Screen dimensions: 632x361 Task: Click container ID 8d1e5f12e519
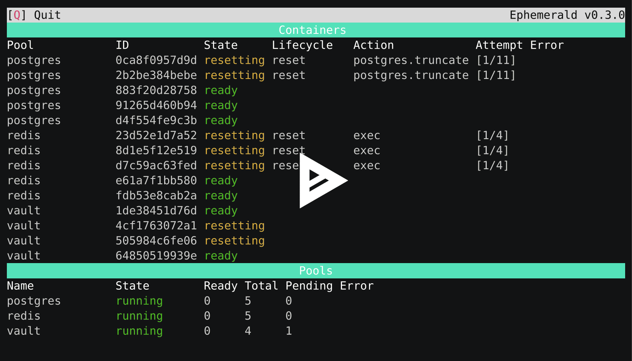(156, 150)
